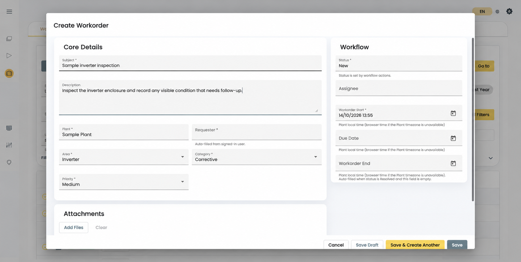
Task: Open the calendar picker for Workorder End
Action: click(453, 164)
